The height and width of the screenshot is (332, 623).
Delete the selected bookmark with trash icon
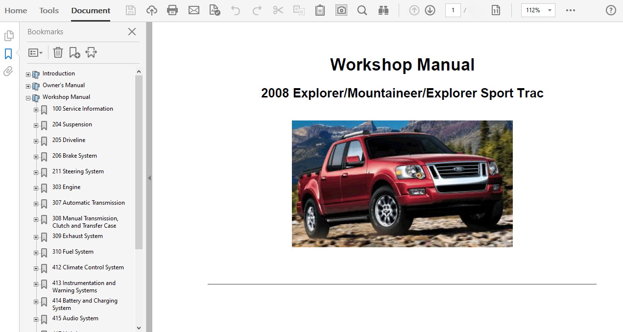(x=58, y=52)
